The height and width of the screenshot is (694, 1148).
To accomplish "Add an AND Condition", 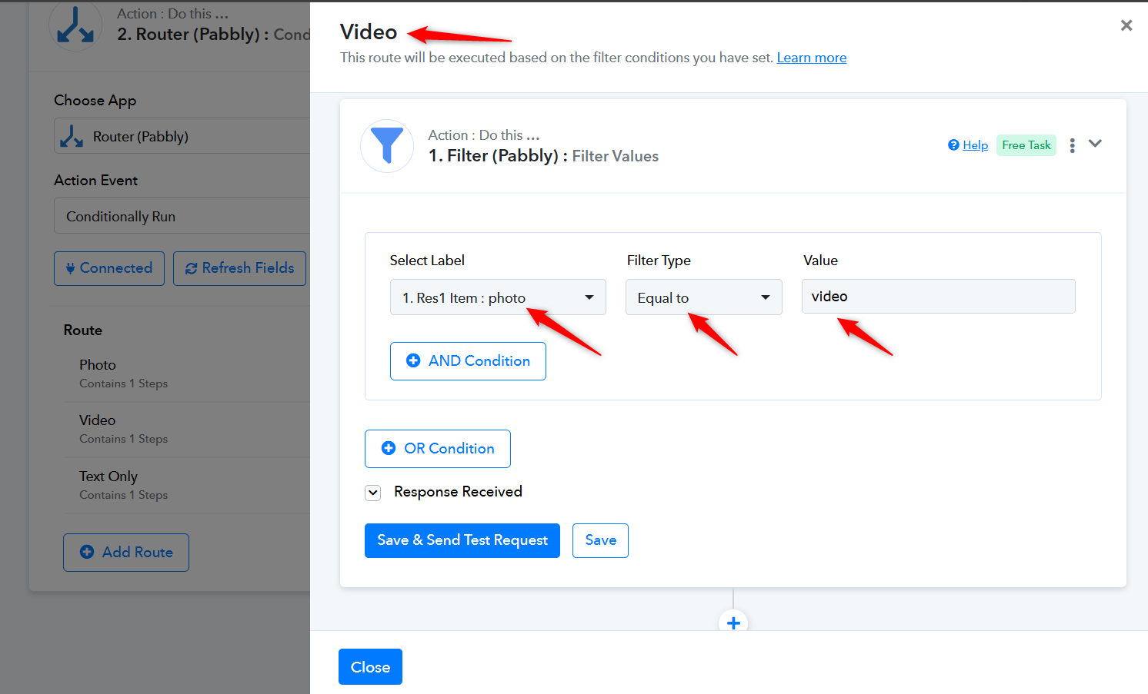I will click(468, 361).
